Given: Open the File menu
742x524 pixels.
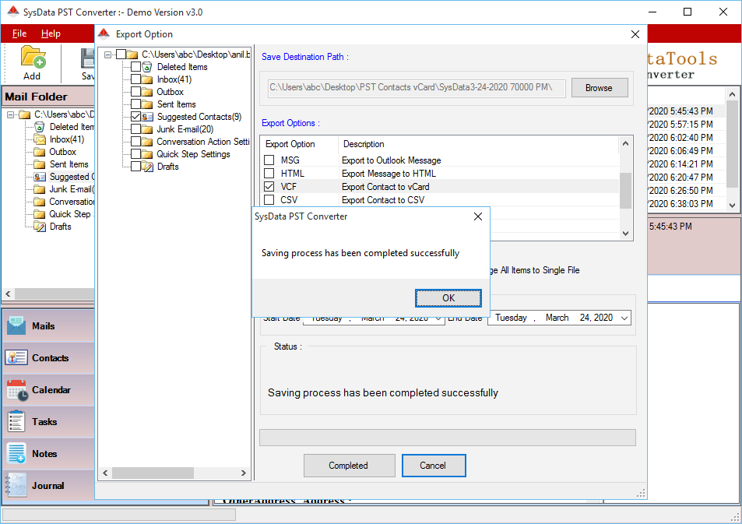Looking at the screenshot, I should 19,33.
